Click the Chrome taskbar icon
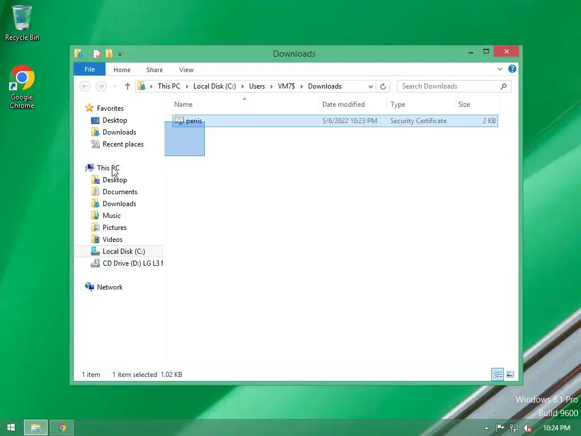This screenshot has height=436, width=581. coord(62,427)
